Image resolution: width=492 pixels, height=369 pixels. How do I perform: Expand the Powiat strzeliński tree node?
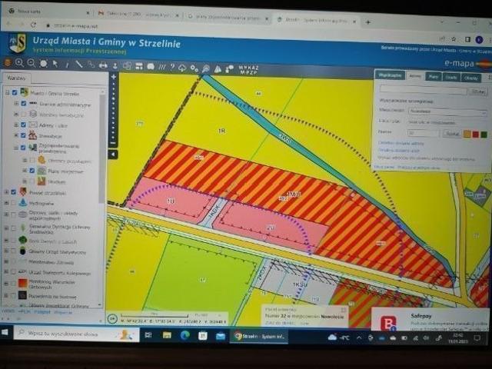[x=6, y=191]
